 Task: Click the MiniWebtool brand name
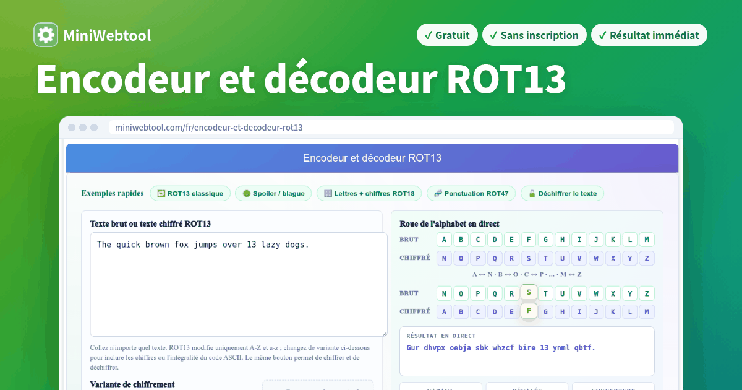107,35
